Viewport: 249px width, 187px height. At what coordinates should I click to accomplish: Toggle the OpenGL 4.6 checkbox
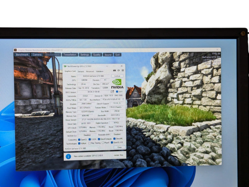[x=112, y=143]
